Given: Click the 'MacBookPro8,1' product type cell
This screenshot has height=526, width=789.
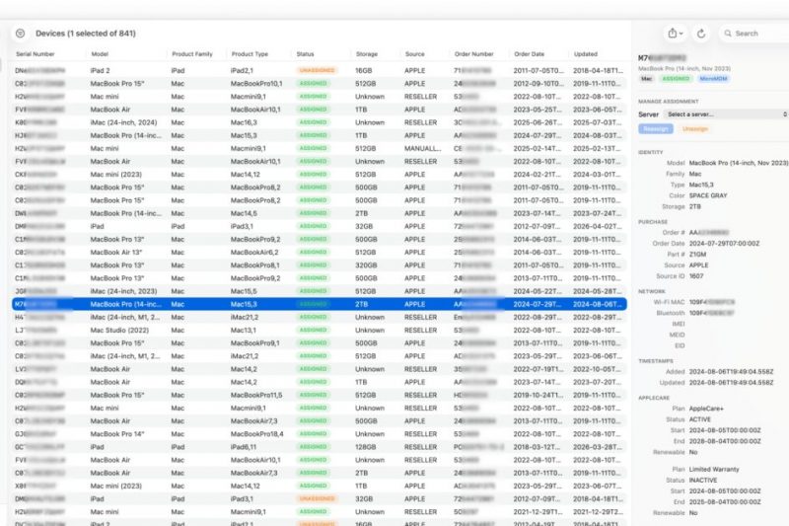Looking at the screenshot, I should 255,265.
